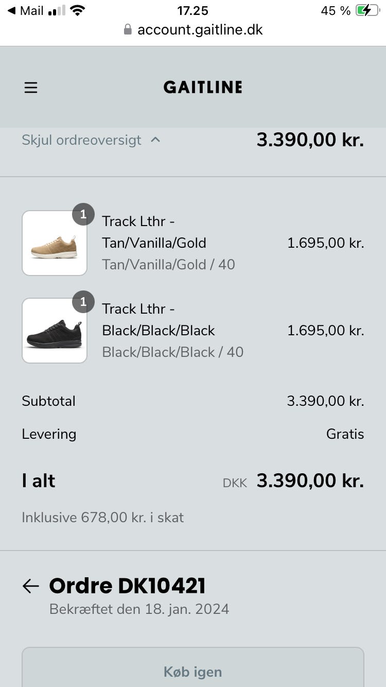Tap the clock time in the status bar
386x687 pixels.
point(192,11)
